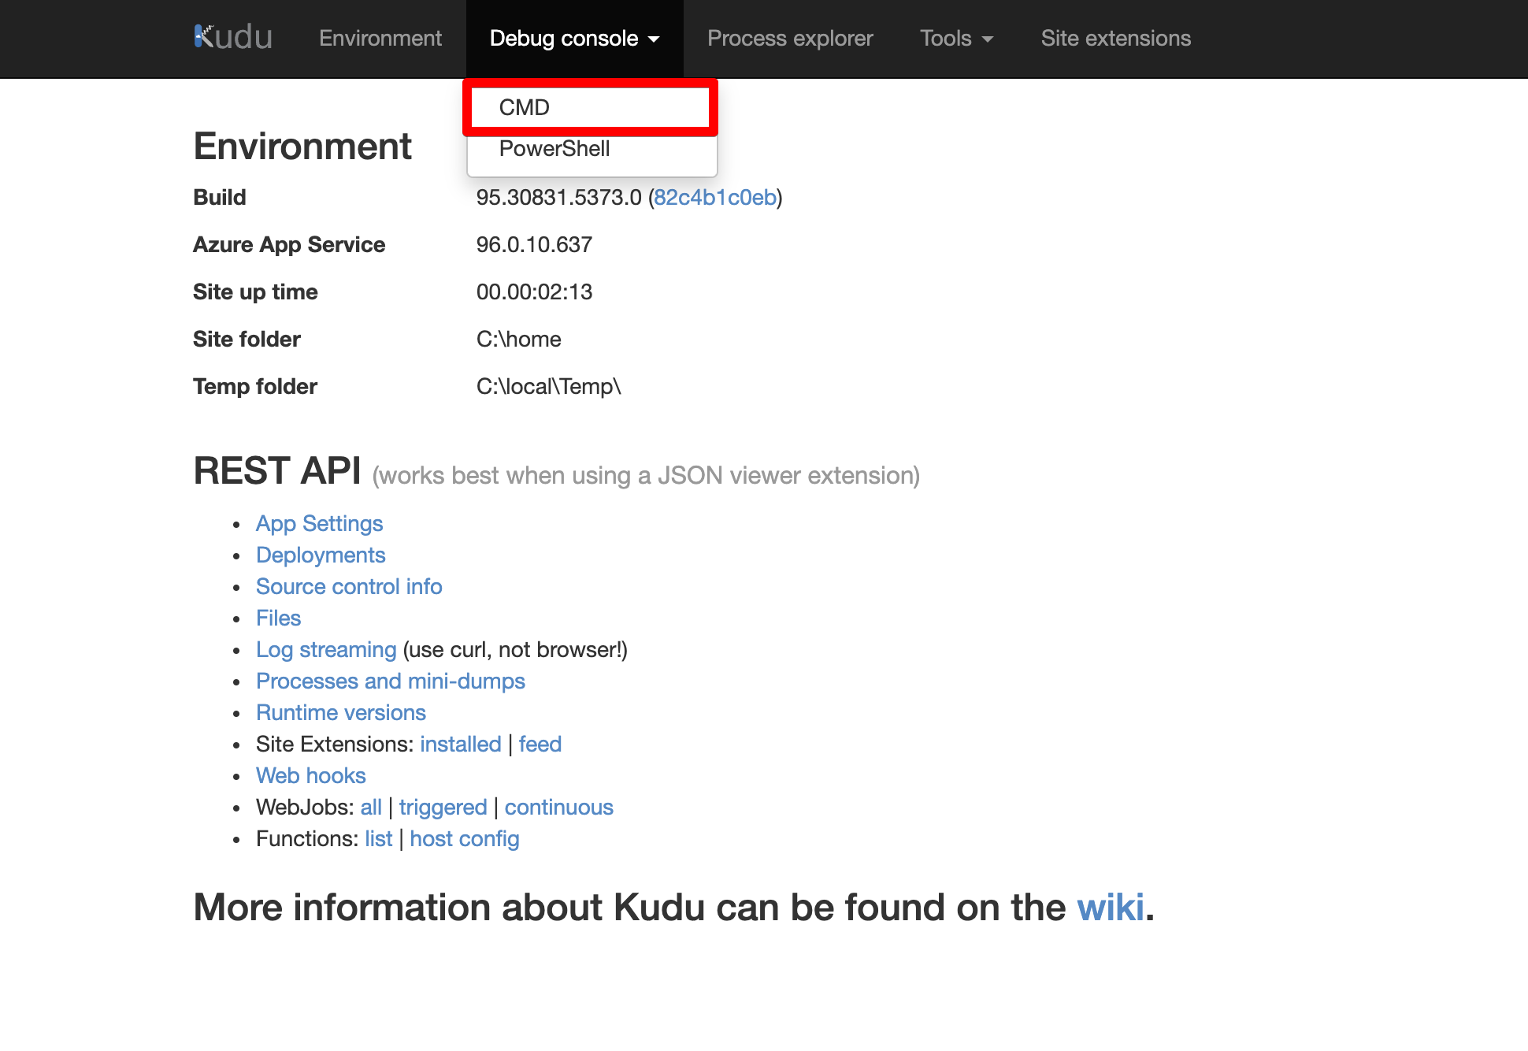The height and width of the screenshot is (1051, 1528).
Task: Open Web hooks link
Action: (311, 775)
